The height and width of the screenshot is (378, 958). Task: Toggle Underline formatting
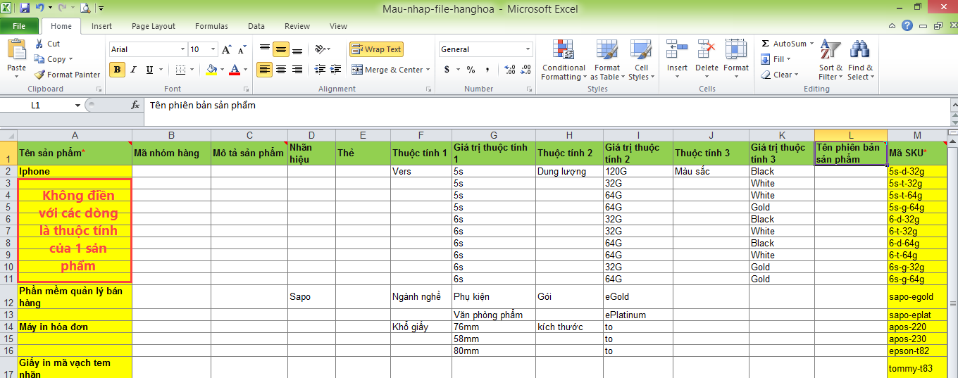pyautogui.click(x=149, y=70)
